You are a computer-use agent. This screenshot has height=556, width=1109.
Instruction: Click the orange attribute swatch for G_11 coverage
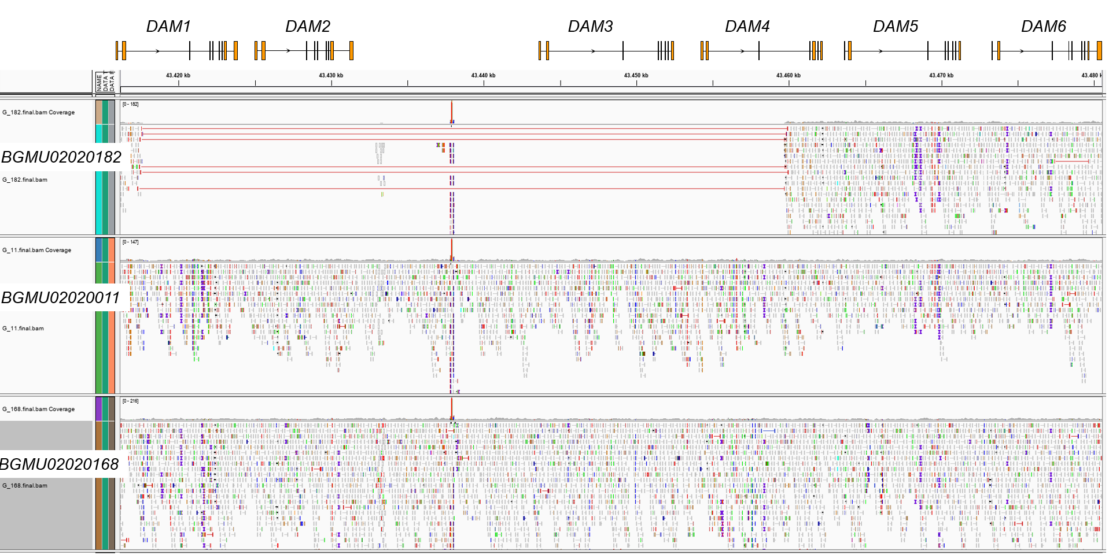(x=112, y=250)
